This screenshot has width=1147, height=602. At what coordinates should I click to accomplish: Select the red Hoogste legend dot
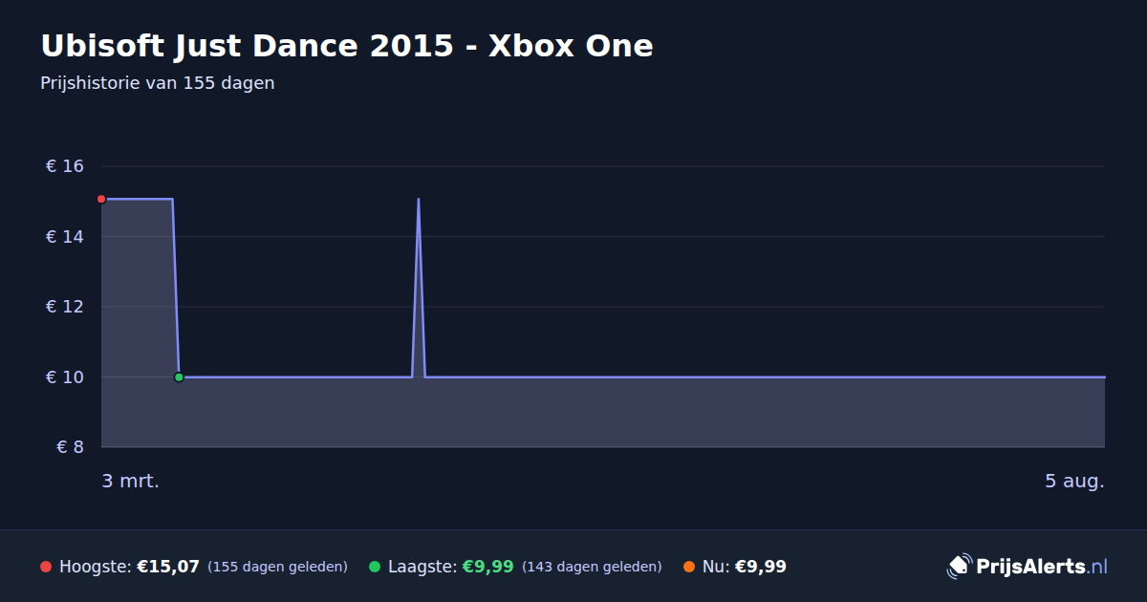(x=46, y=567)
